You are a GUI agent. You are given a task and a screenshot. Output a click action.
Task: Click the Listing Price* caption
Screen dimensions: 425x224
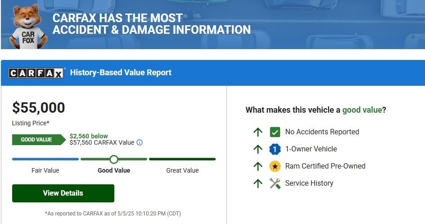(x=31, y=123)
